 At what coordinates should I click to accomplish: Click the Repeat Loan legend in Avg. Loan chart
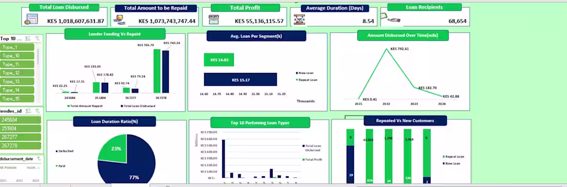pos(306,80)
